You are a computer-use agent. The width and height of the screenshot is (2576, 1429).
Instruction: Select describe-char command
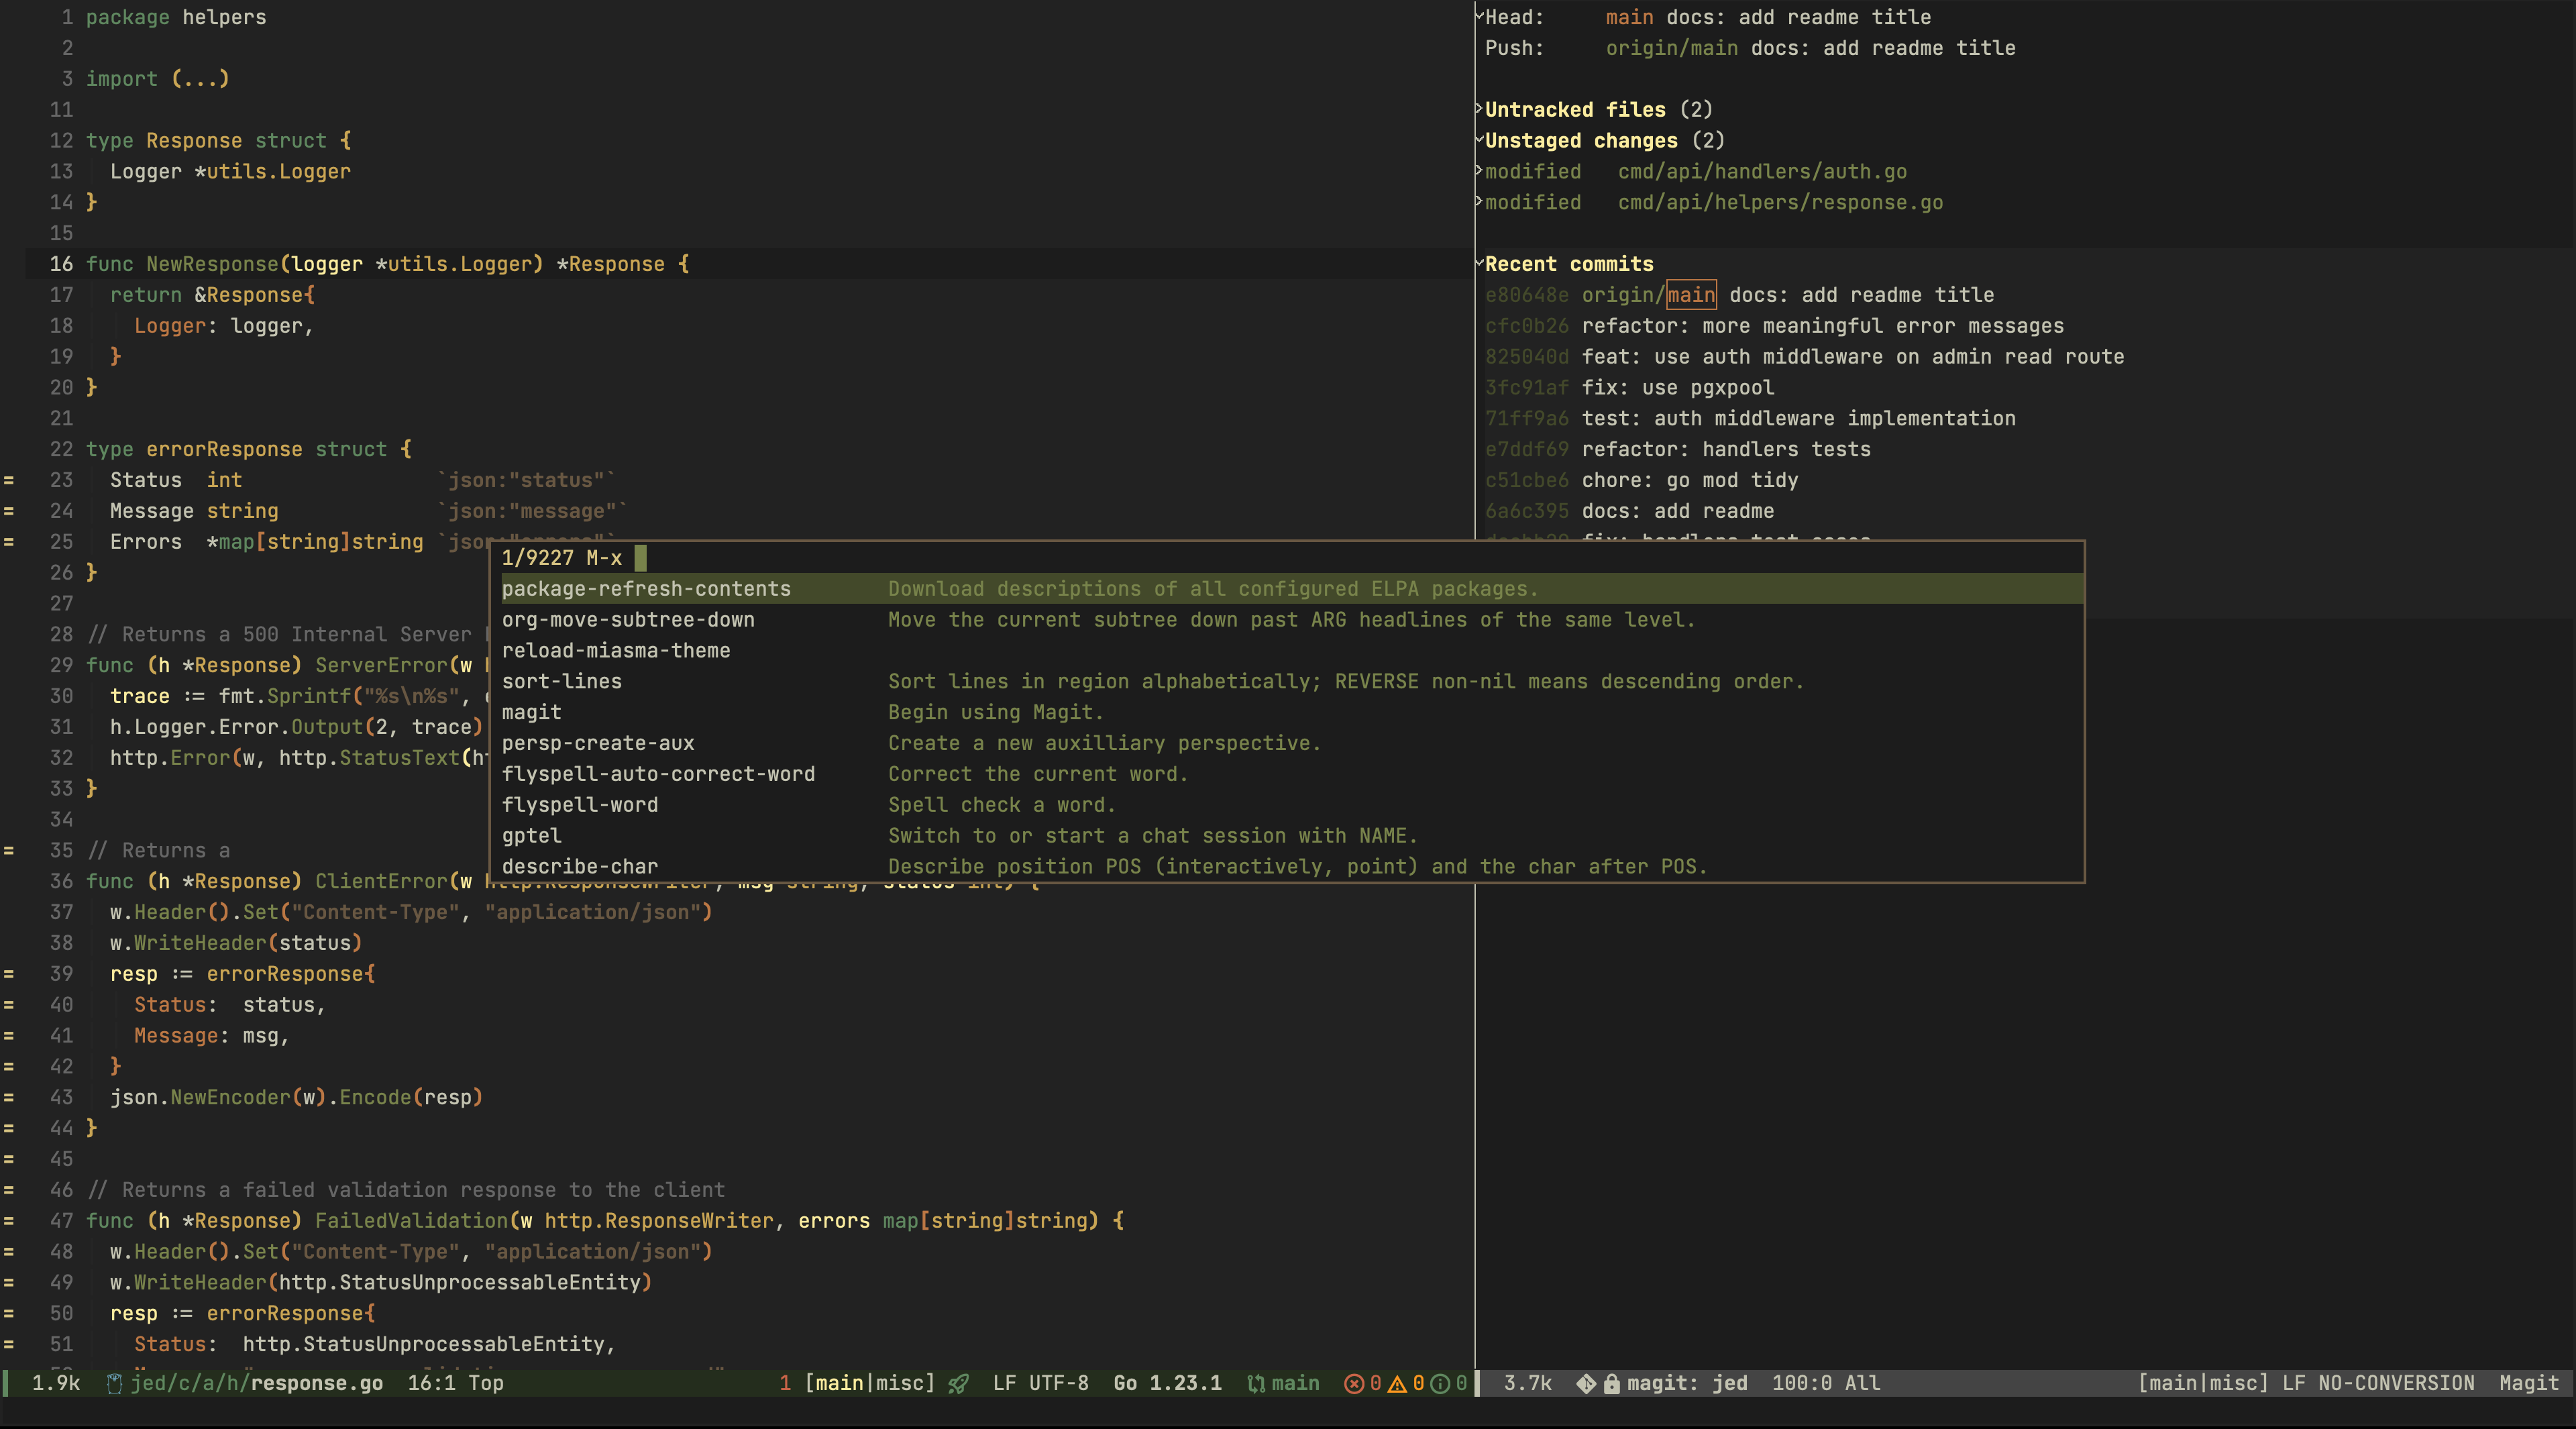pos(1292,867)
